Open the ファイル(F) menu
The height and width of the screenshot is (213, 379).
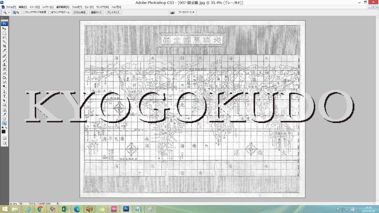[x=11, y=7]
